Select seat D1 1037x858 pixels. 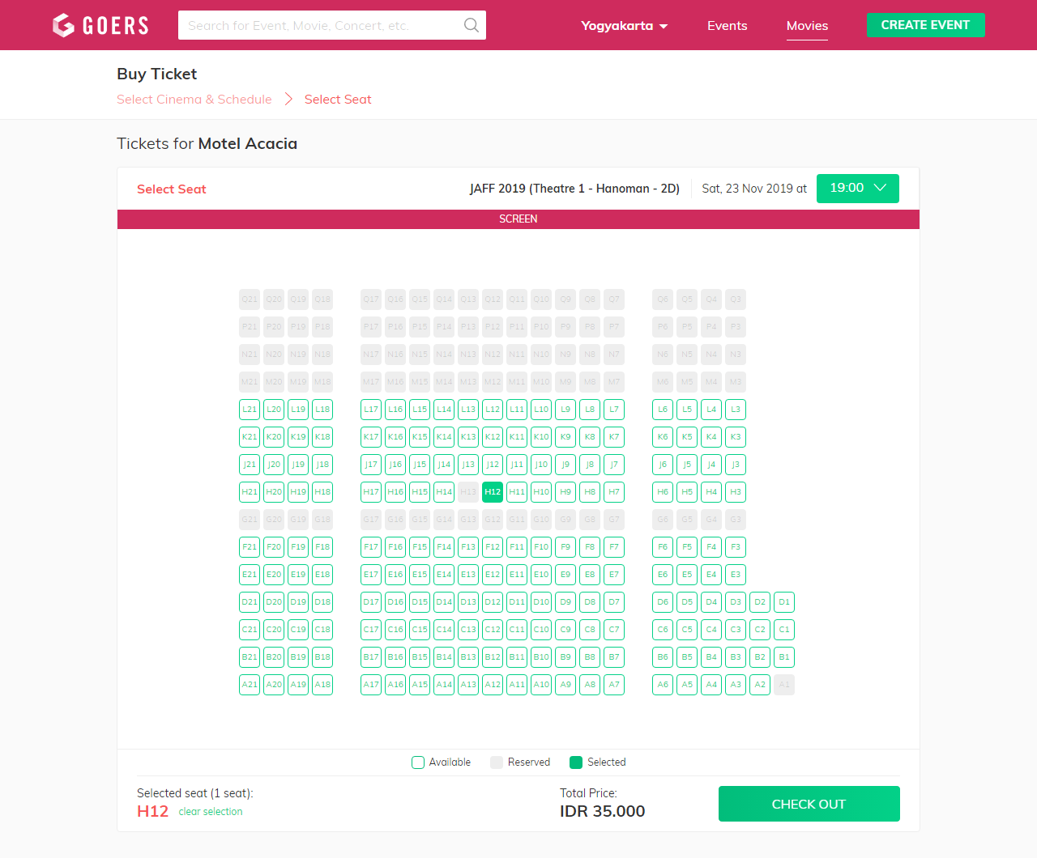point(784,602)
